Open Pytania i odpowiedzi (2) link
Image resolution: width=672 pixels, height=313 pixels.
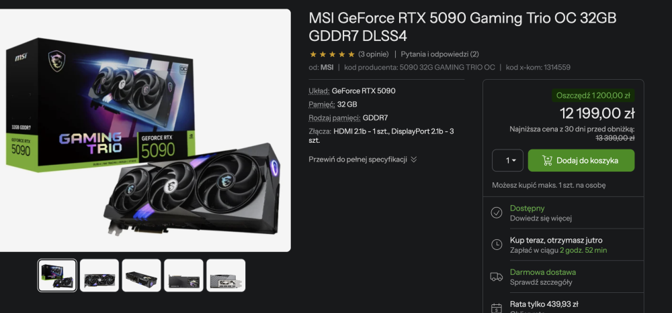[439, 54]
